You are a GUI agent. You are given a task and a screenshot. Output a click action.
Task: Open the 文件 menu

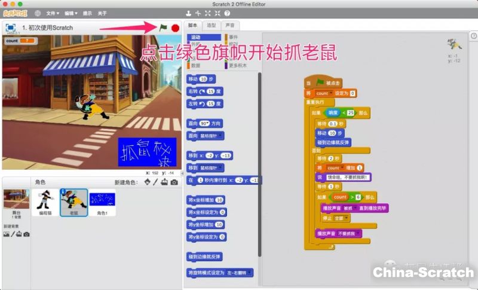[53, 13]
